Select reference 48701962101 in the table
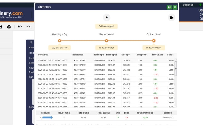The image size is (203, 135). [x=80, y=75]
